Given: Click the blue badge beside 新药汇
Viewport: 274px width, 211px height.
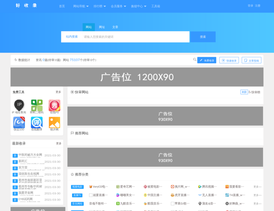Looking at the screenshot, I should coord(15,162).
